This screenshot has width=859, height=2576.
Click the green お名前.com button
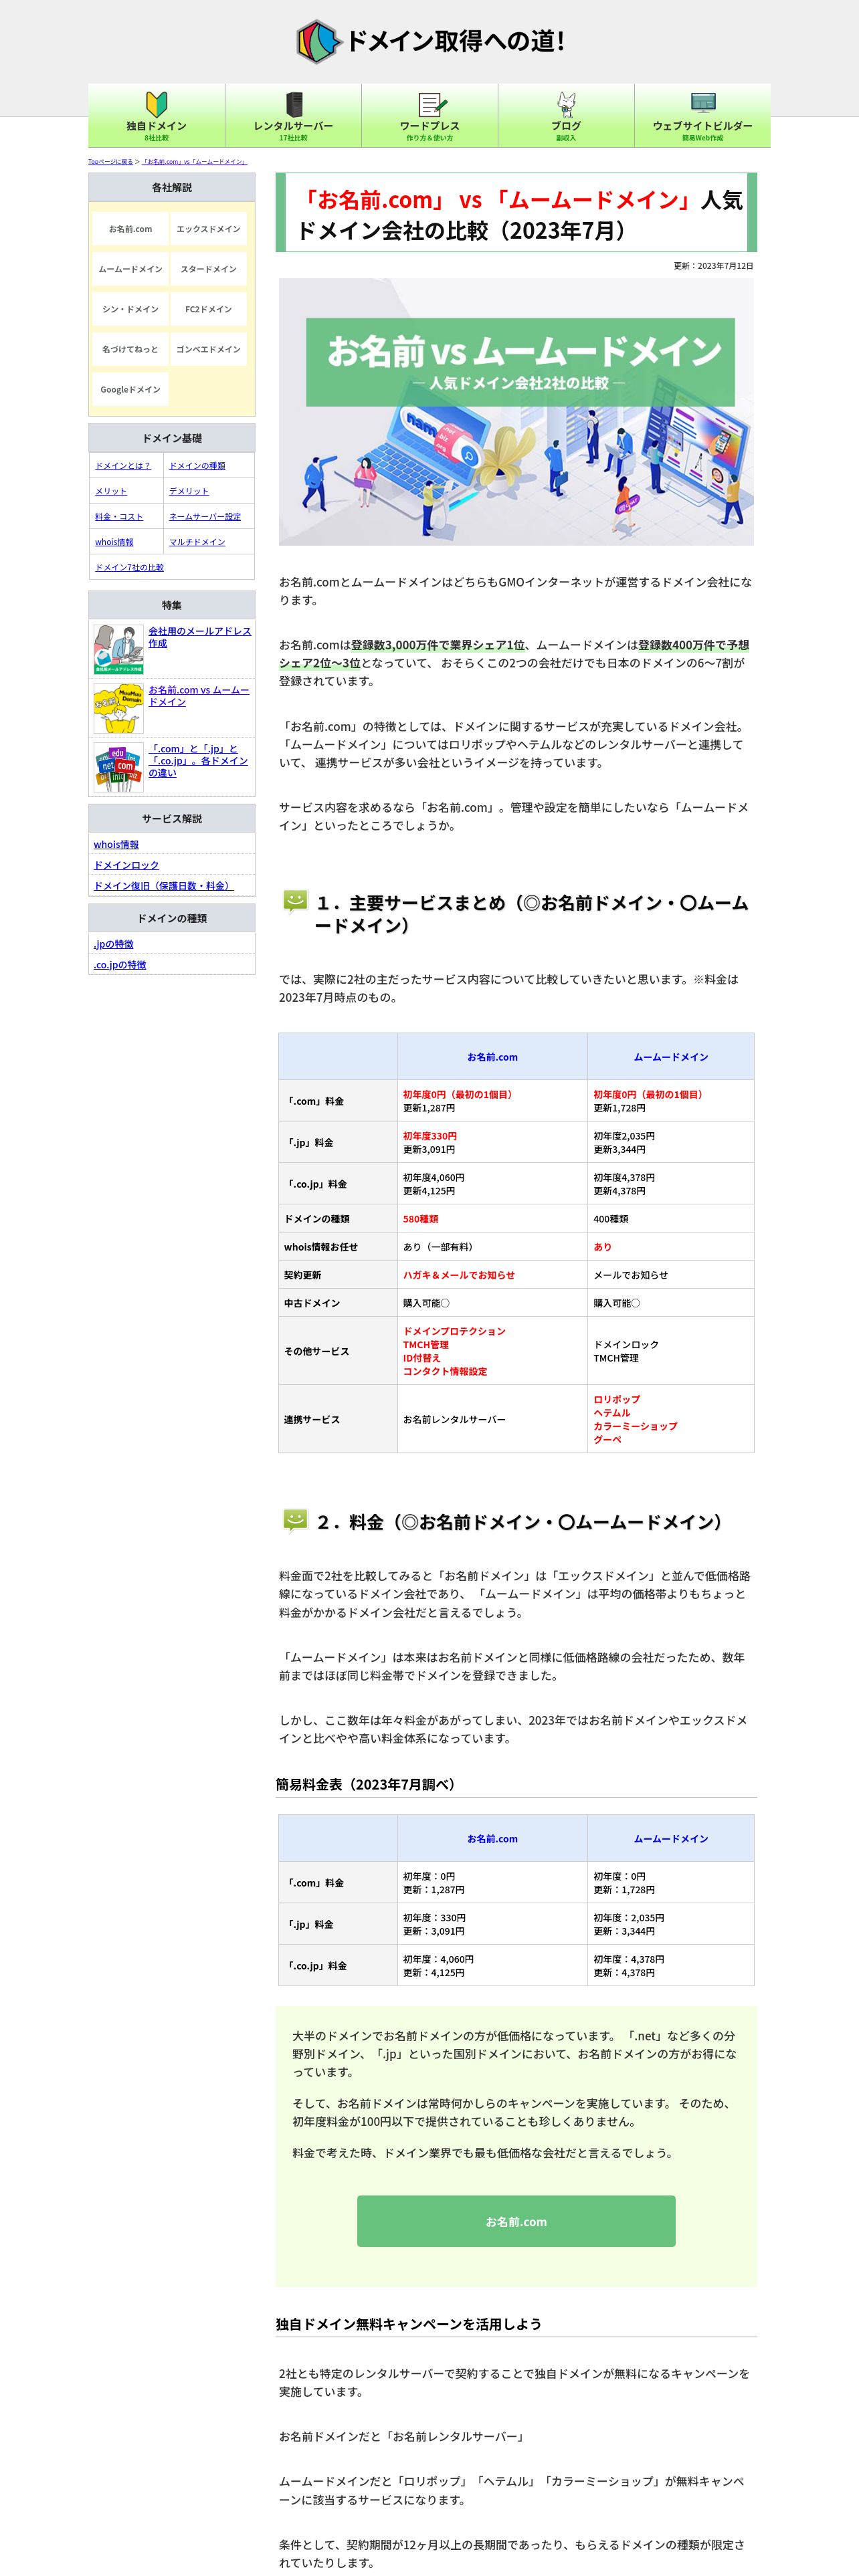click(x=516, y=2222)
